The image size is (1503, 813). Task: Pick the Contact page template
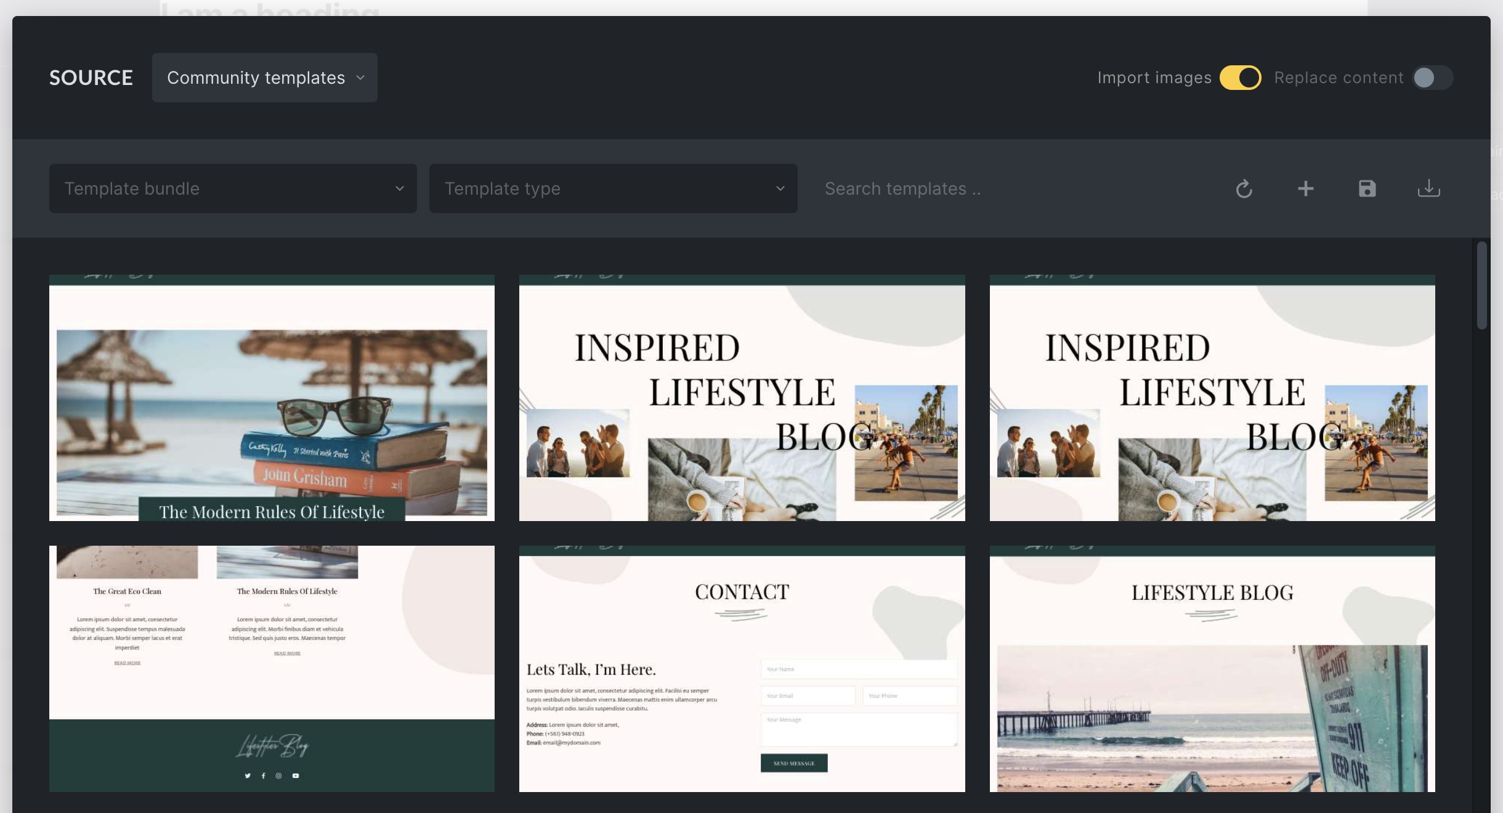pos(742,669)
